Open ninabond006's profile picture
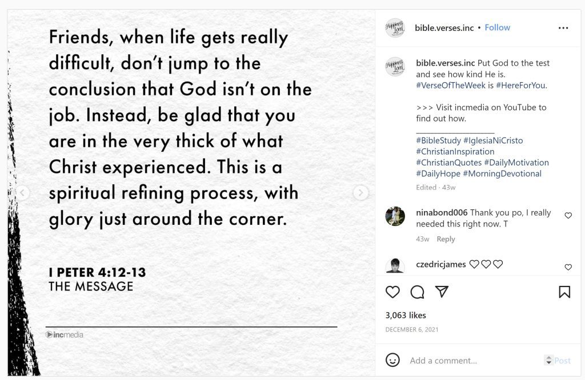The height and width of the screenshot is (380, 585). tap(395, 216)
